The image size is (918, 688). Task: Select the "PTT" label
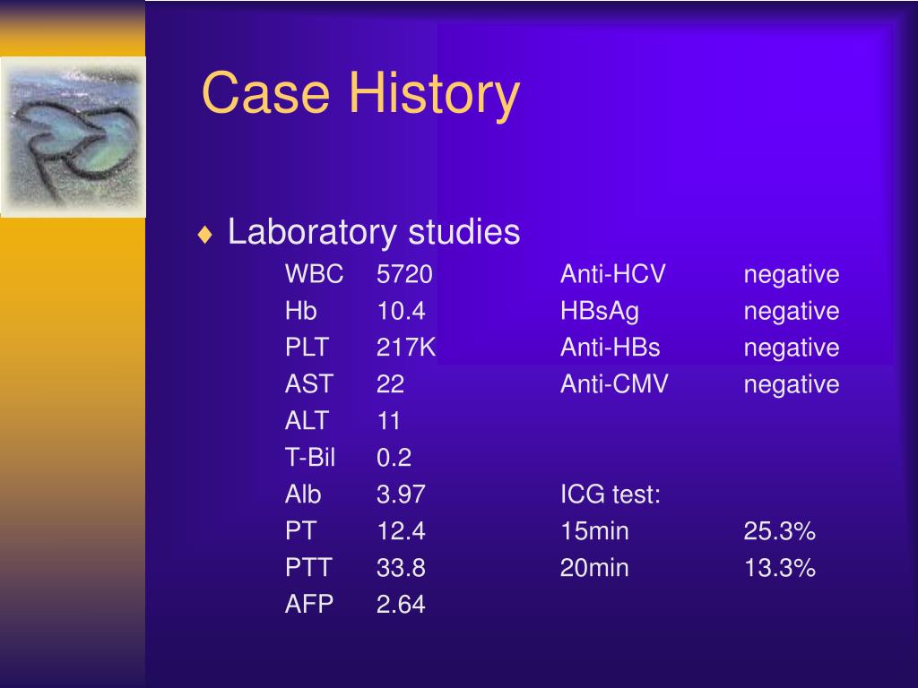[x=308, y=567]
